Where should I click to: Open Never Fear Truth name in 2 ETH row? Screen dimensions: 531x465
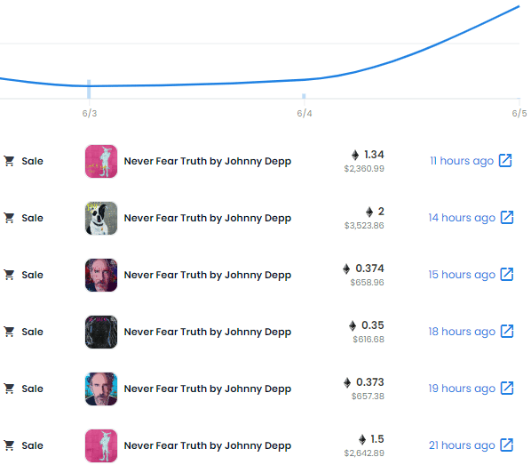tap(208, 219)
